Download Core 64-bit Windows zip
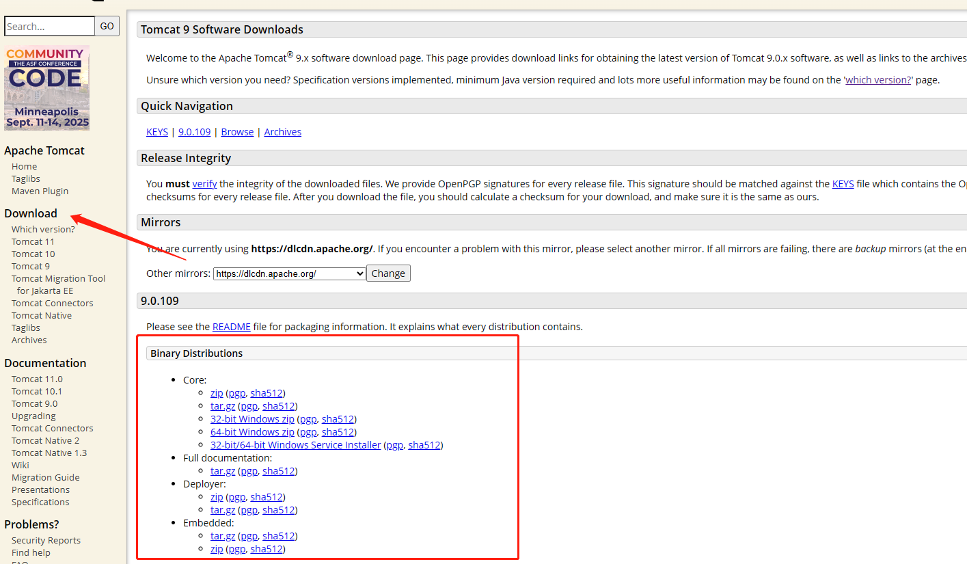Screen dimensions: 967x564 click(x=252, y=432)
